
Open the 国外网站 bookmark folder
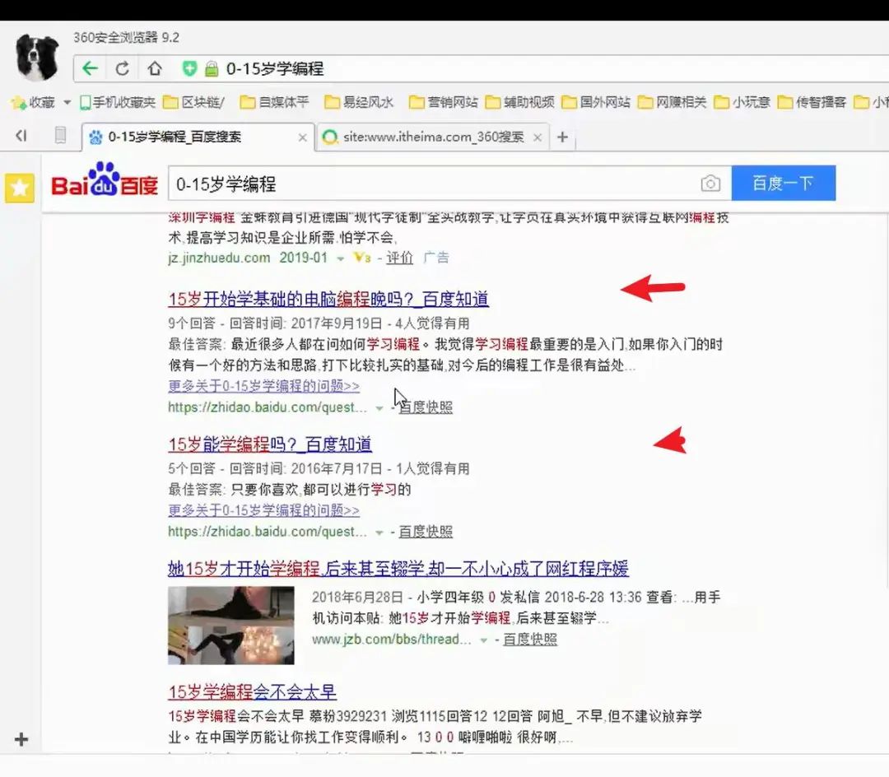[x=596, y=102]
